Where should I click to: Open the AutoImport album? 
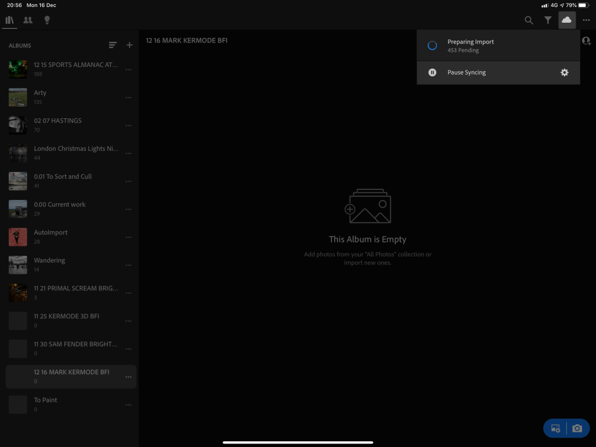(51, 233)
